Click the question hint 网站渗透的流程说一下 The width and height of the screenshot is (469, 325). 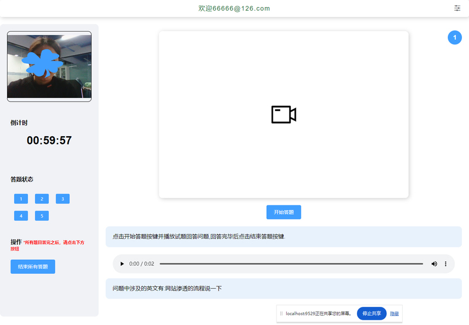[x=193, y=289]
